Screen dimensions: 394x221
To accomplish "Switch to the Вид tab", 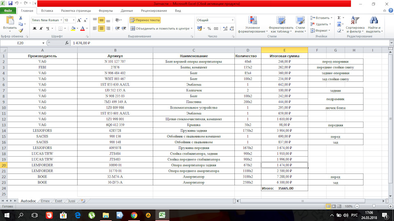I will [178, 11].
